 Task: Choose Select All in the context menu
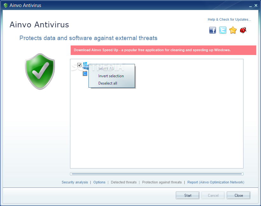point(106,68)
